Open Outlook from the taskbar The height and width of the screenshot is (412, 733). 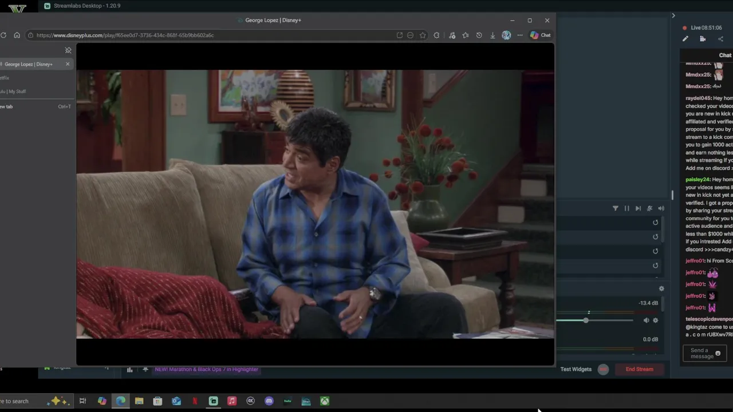click(x=176, y=401)
